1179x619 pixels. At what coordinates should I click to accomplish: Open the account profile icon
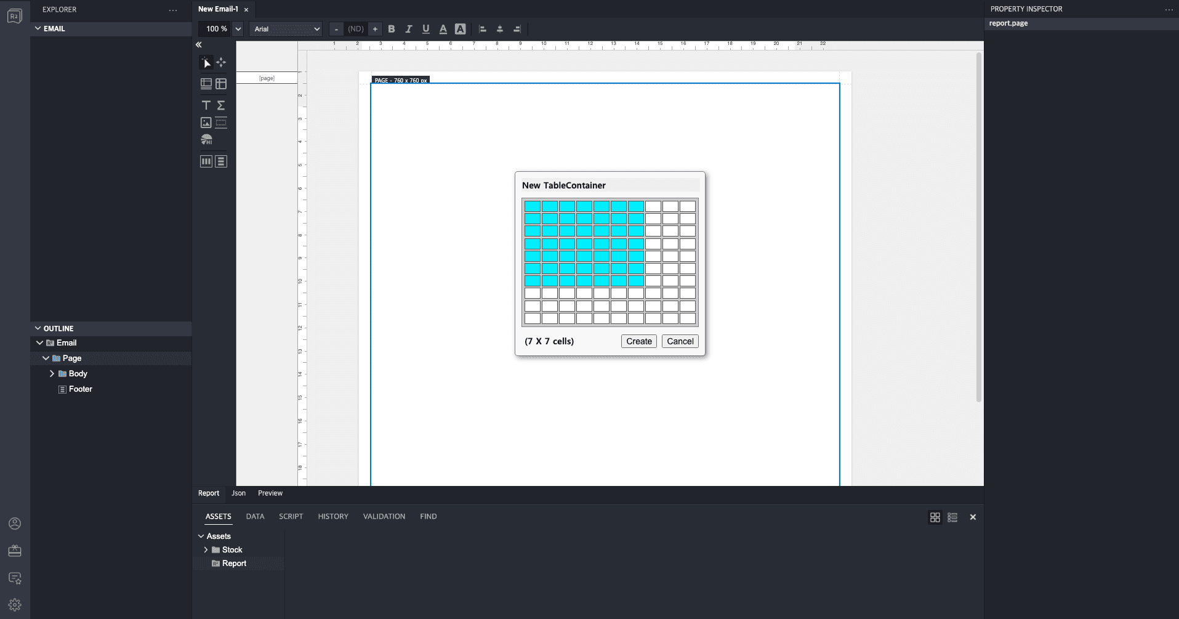pyautogui.click(x=15, y=524)
